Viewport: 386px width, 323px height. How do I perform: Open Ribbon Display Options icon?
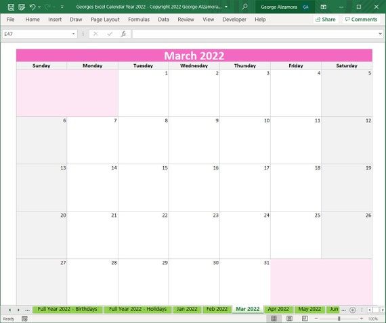click(324, 7)
